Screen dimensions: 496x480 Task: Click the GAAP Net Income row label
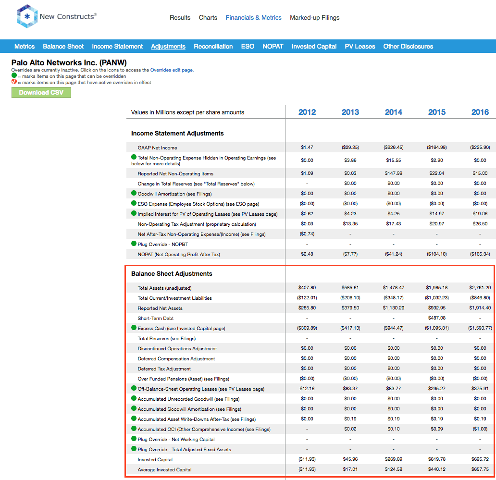(x=157, y=148)
